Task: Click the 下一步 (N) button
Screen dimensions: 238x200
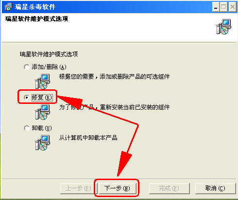Action: (117, 188)
